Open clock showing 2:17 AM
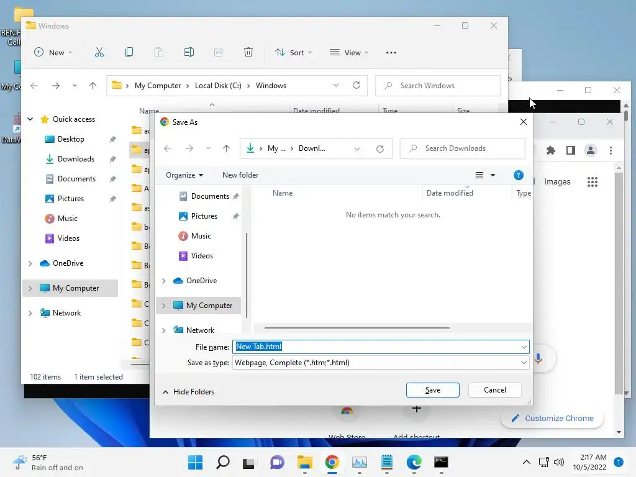Image resolution: width=636 pixels, height=477 pixels. 589,462
